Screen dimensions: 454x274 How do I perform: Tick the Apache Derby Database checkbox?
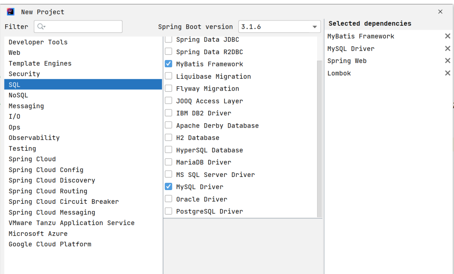pyautogui.click(x=169, y=125)
